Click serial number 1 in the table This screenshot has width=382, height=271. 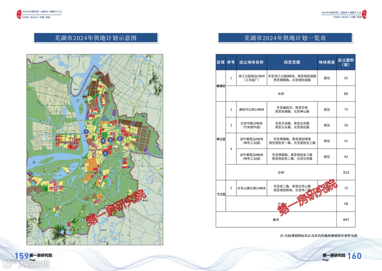tap(231, 78)
